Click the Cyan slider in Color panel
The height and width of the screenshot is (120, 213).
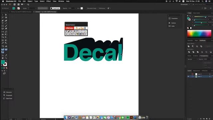pyautogui.click(x=200, y=17)
